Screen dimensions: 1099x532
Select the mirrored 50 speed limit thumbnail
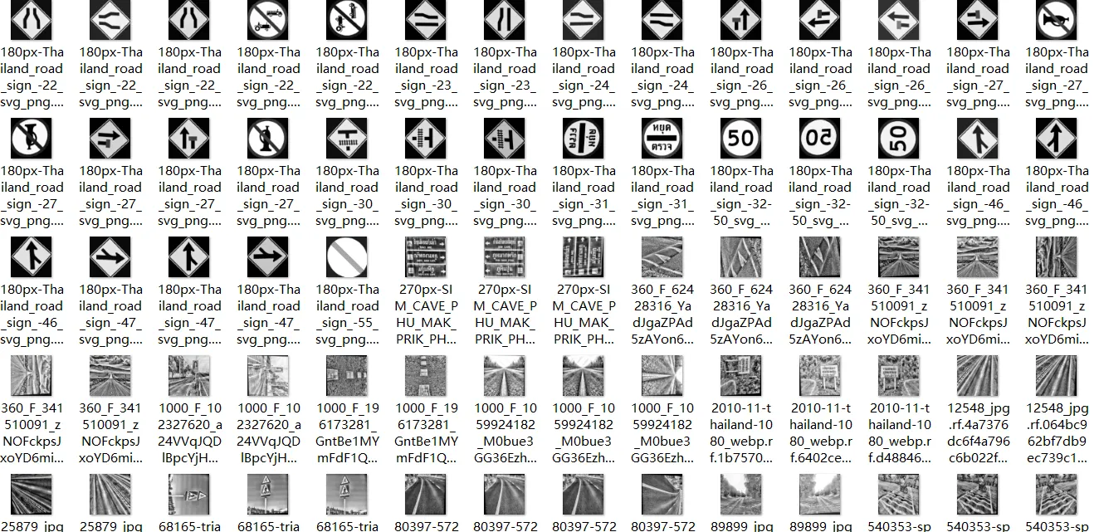click(820, 139)
